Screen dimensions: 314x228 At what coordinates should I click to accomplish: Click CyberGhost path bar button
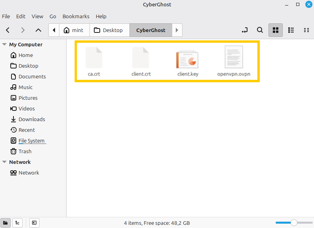tap(151, 30)
